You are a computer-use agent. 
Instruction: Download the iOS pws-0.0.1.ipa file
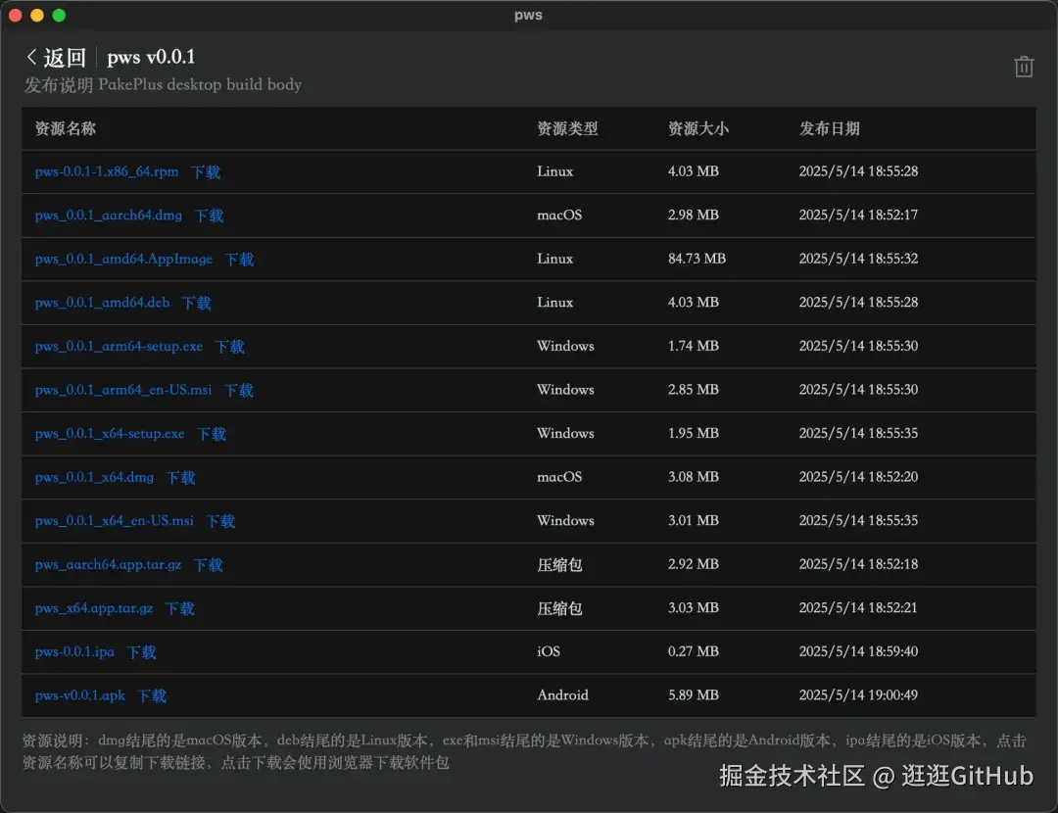pos(140,651)
